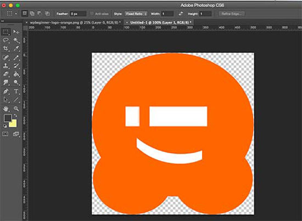Select the Clone Stamp tool
This screenshot has width=302, height=221.
[5, 66]
